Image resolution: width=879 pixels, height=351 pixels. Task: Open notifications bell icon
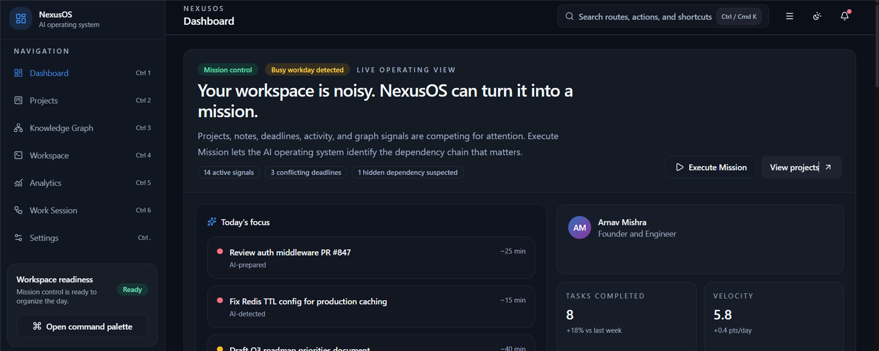[x=845, y=16]
